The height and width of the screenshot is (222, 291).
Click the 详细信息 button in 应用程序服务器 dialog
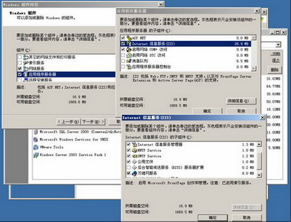(241, 101)
